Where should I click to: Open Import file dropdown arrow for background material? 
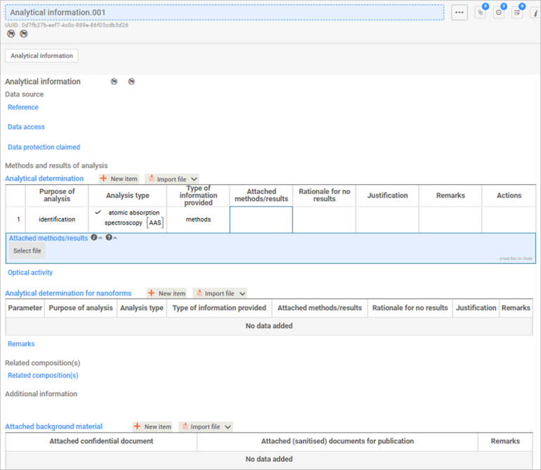pyautogui.click(x=228, y=427)
